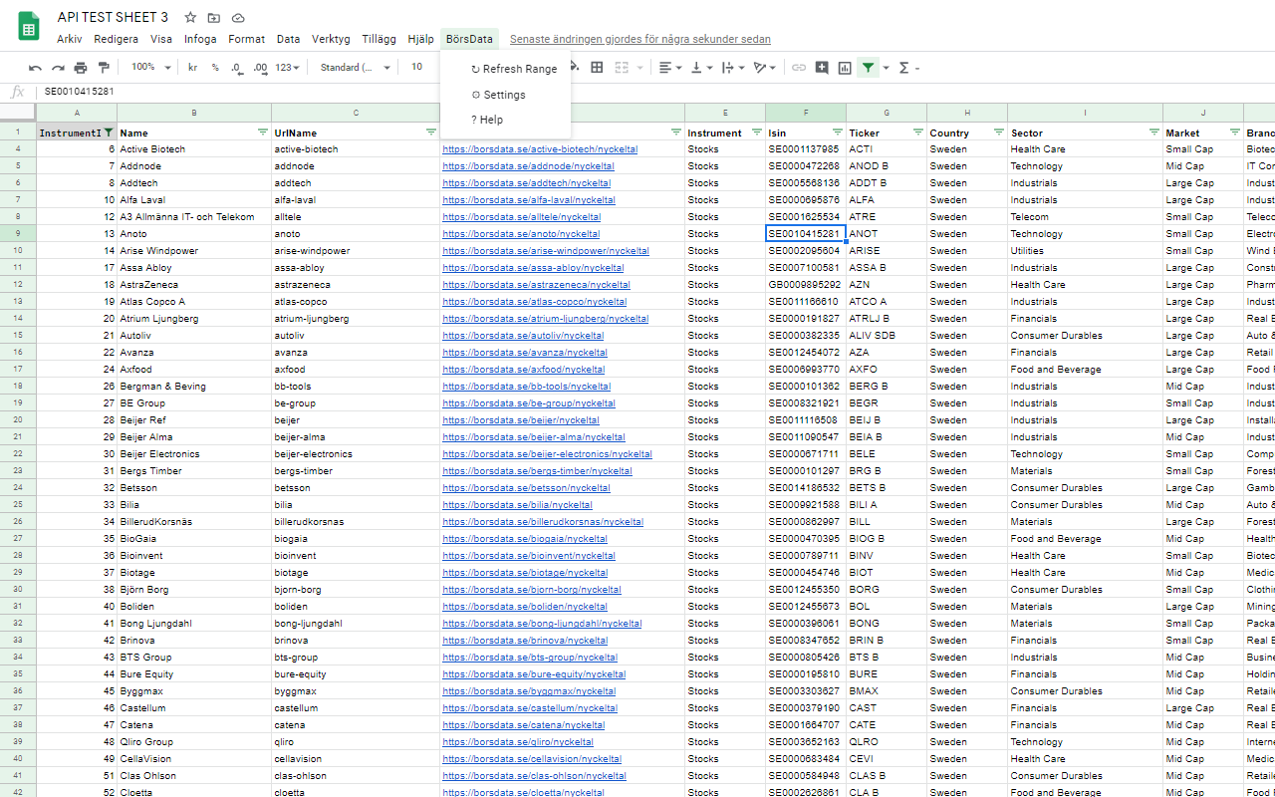Open the borsdata.se boliden link
The width and height of the screenshot is (1275, 797).
coord(526,607)
